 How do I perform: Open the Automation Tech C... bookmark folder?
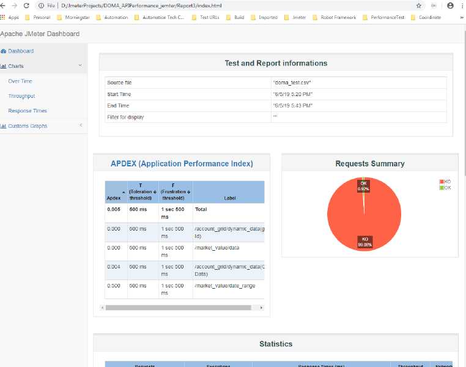pyautogui.click(x=160, y=17)
